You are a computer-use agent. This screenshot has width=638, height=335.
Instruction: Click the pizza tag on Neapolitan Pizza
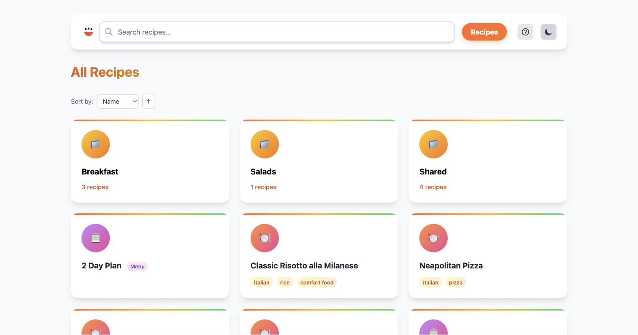click(456, 282)
